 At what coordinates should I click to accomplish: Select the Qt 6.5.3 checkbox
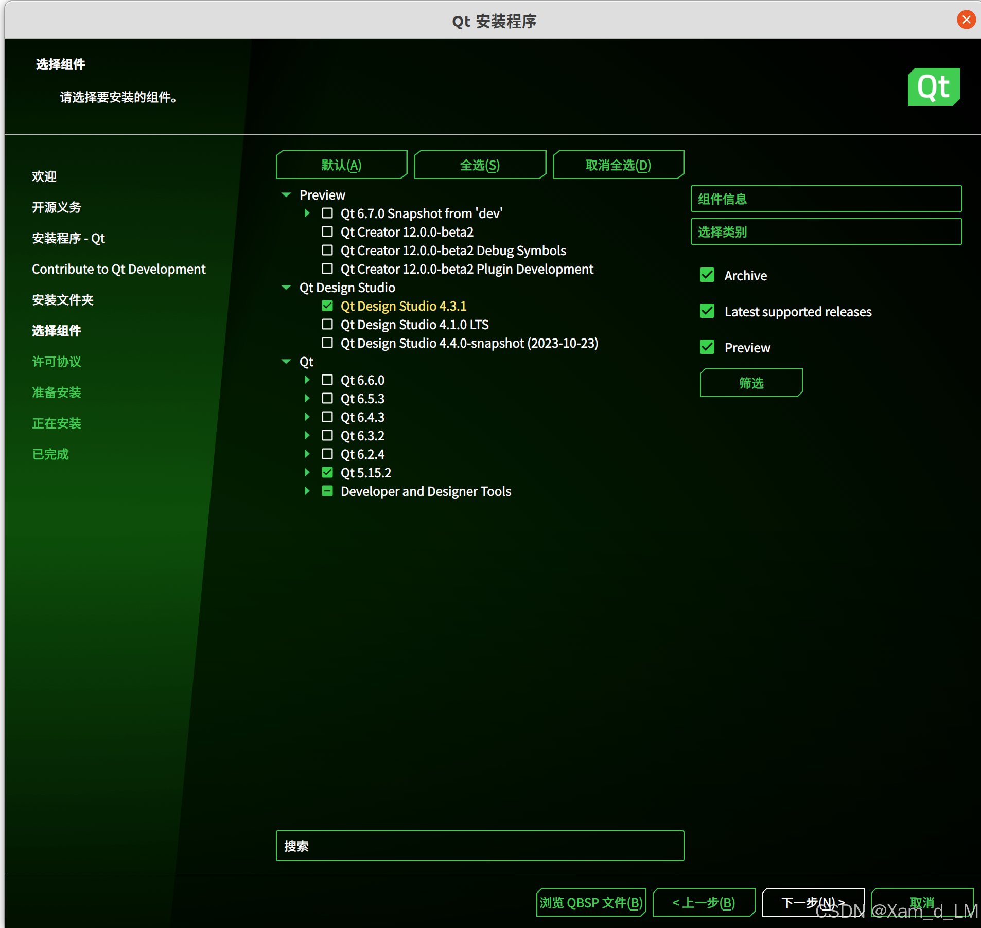327,398
